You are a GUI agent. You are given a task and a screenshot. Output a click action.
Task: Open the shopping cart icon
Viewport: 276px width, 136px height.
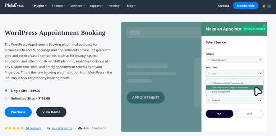(264, 6)
